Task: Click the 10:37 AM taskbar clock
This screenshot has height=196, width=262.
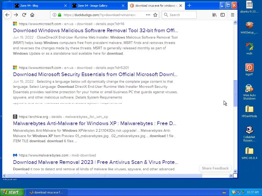Action: (x=253, y=192)
